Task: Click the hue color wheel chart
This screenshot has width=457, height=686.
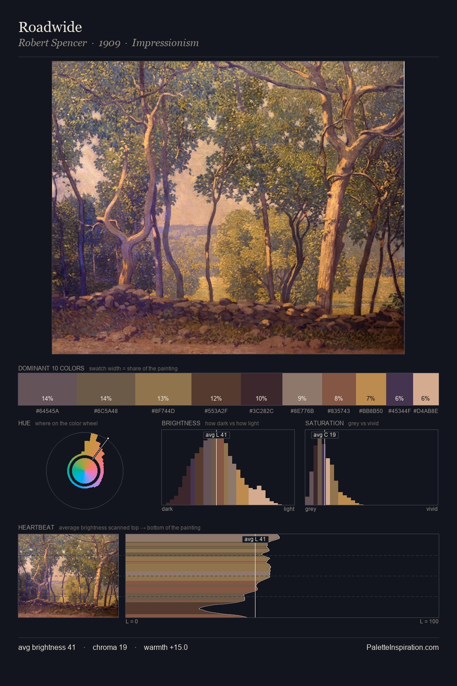Action: 85,471
